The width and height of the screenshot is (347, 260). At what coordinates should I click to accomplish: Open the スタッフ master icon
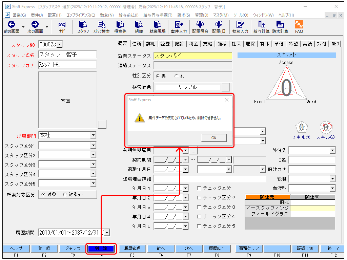coord(83,27)
